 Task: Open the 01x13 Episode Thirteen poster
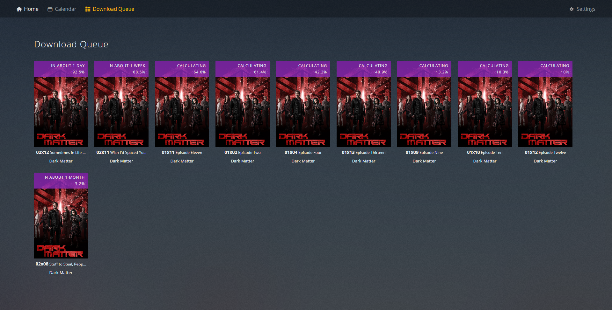coord(364,111)
